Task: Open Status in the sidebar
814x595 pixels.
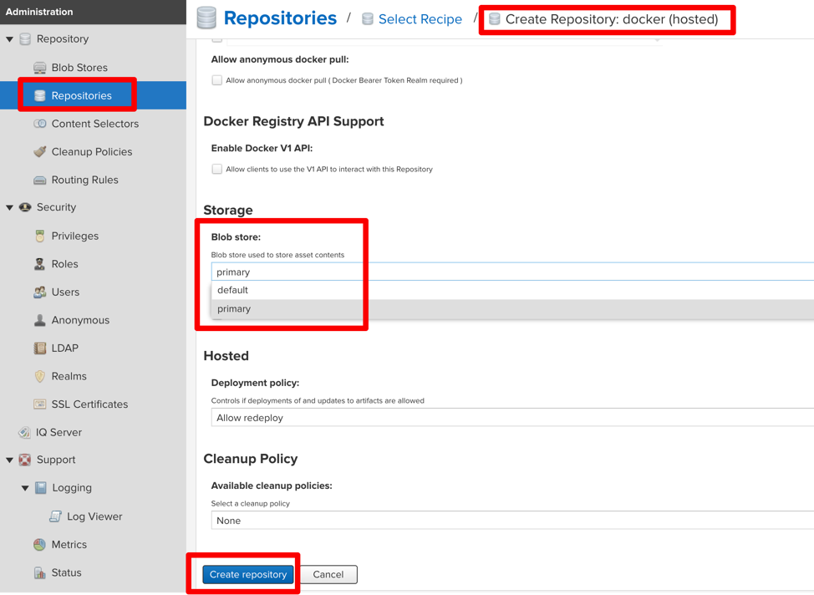Action: (x=67, y=572)
